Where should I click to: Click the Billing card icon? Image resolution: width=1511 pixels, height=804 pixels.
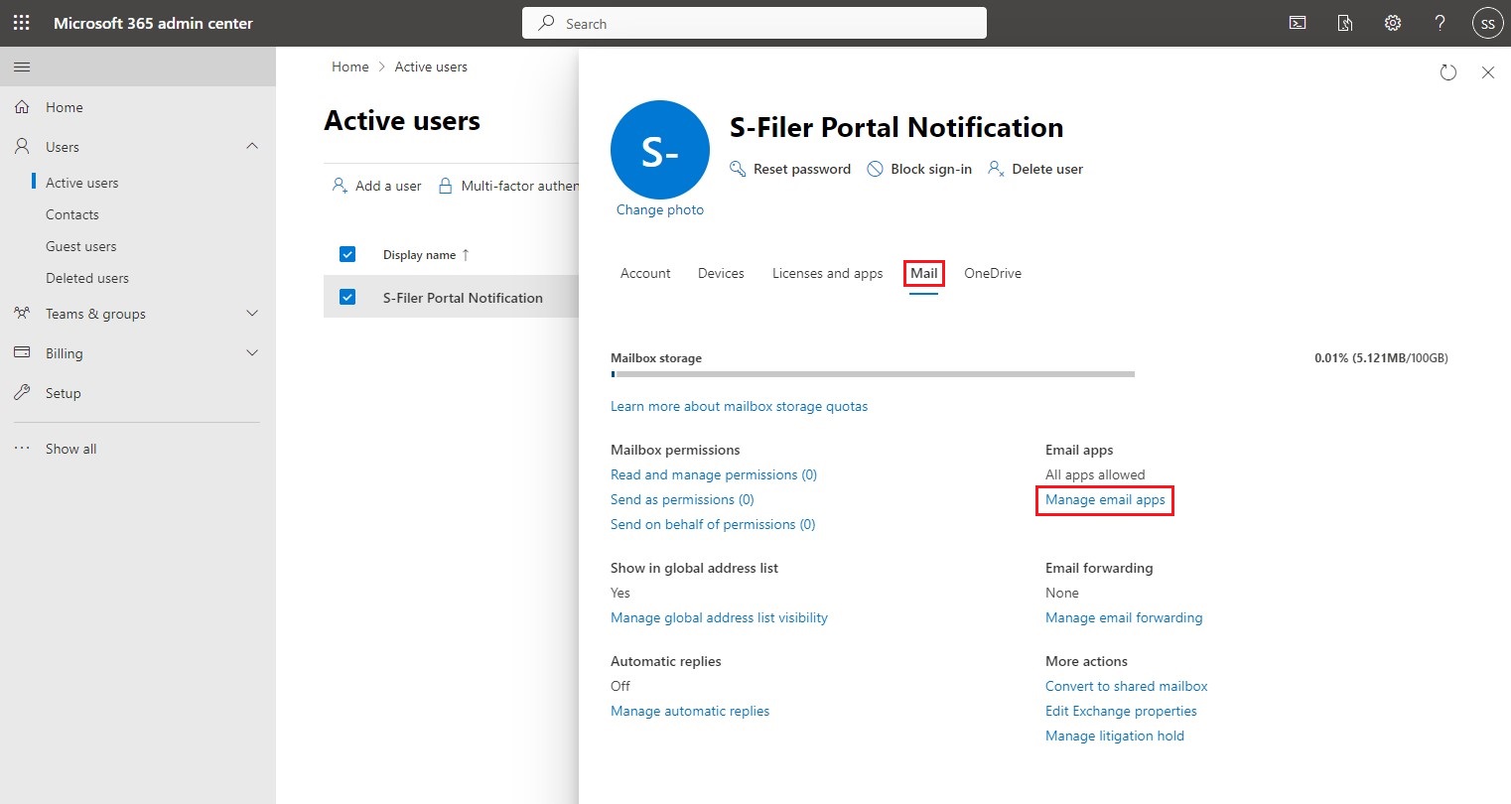22,353
